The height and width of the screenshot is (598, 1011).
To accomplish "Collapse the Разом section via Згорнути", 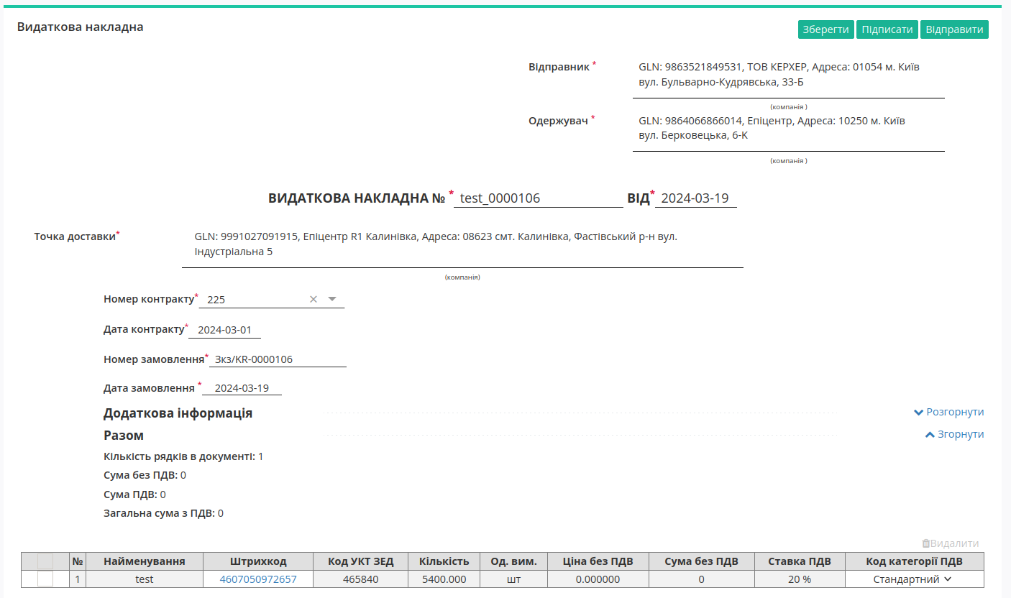I will click(954, 434).
